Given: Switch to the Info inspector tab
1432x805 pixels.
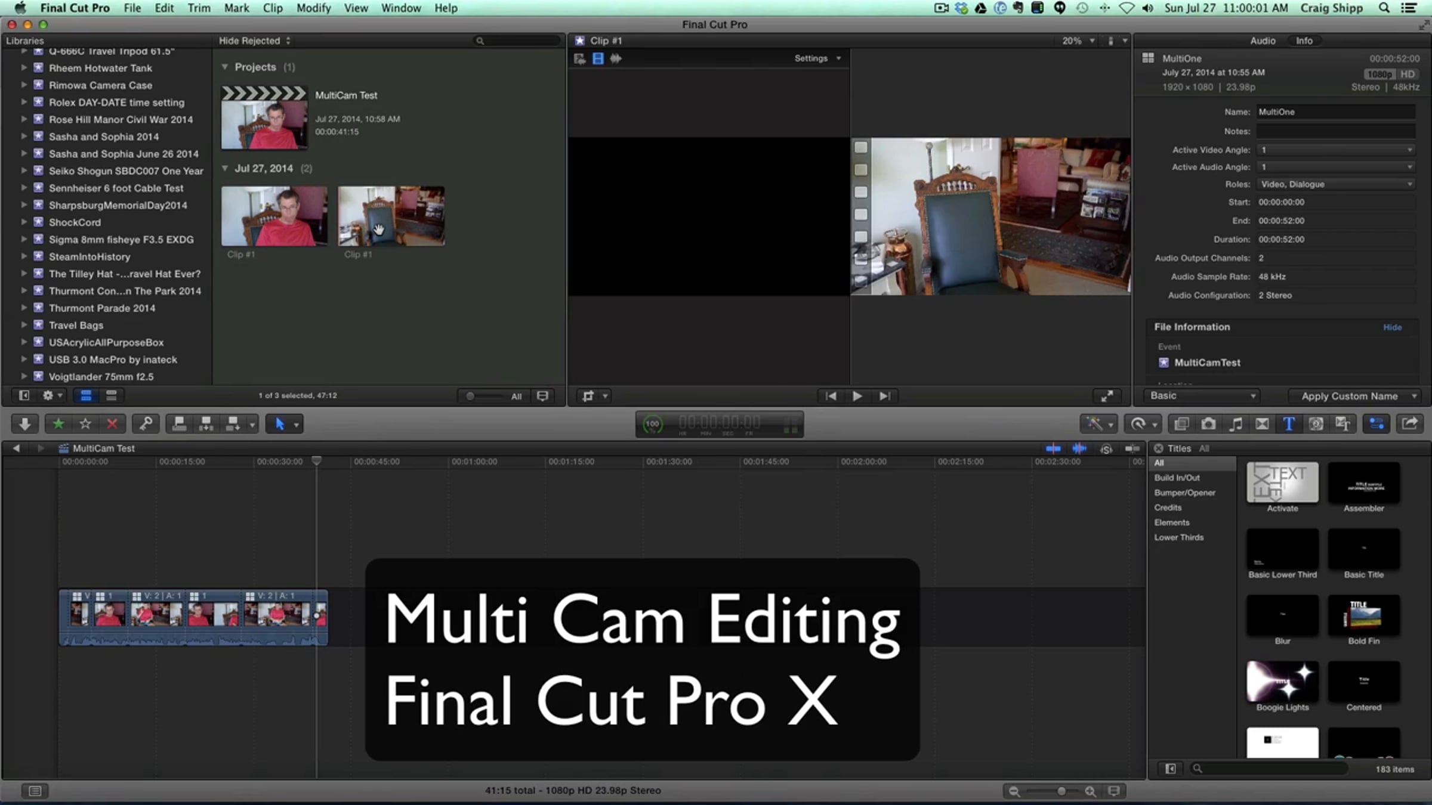Looking at the screenshot, I should click(1304, 41).
